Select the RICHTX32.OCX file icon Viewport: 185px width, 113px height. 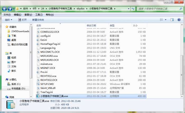click(x=38, y=80)
